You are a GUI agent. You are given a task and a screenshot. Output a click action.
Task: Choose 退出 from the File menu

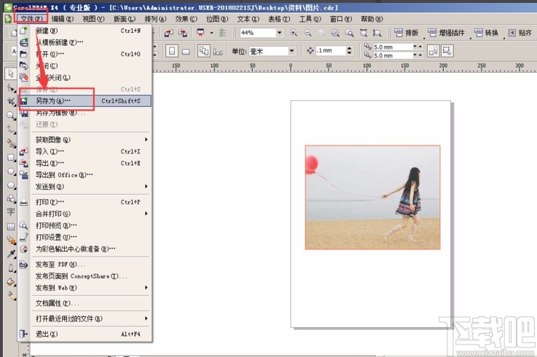[86, 334]
